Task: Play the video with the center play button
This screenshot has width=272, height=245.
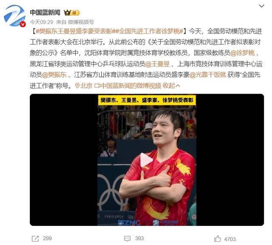Action: (x=146, y=160)
